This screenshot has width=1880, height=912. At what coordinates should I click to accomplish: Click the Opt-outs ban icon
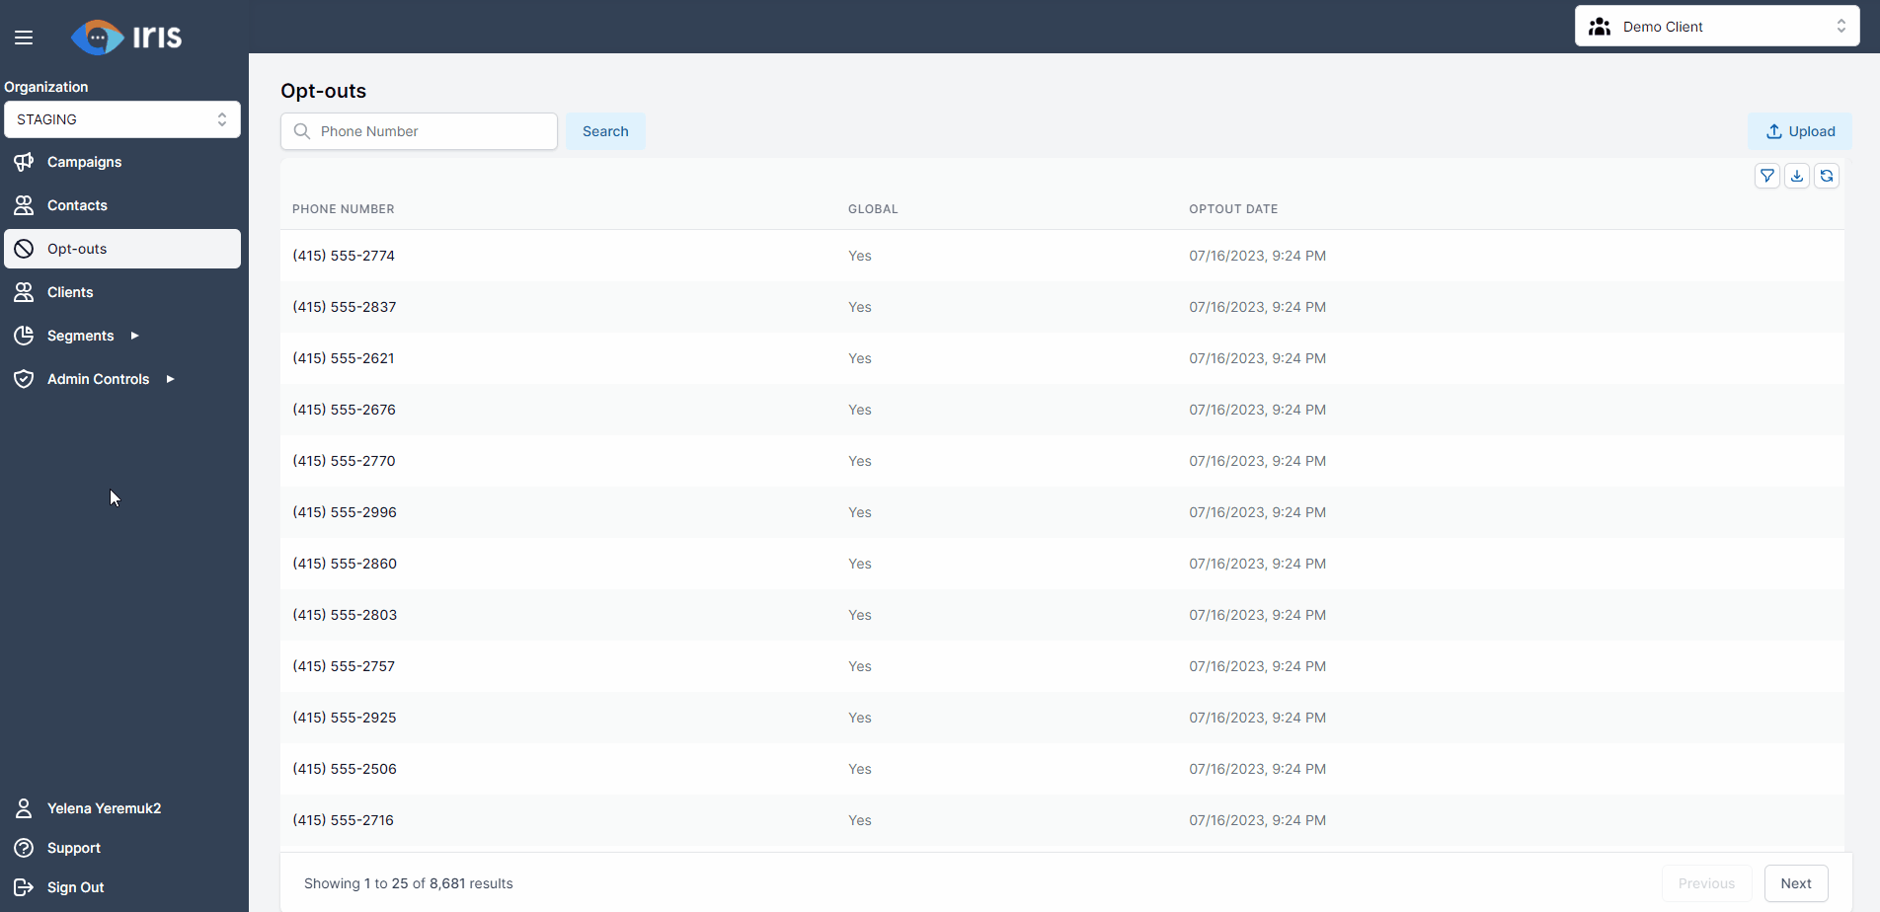24,249
